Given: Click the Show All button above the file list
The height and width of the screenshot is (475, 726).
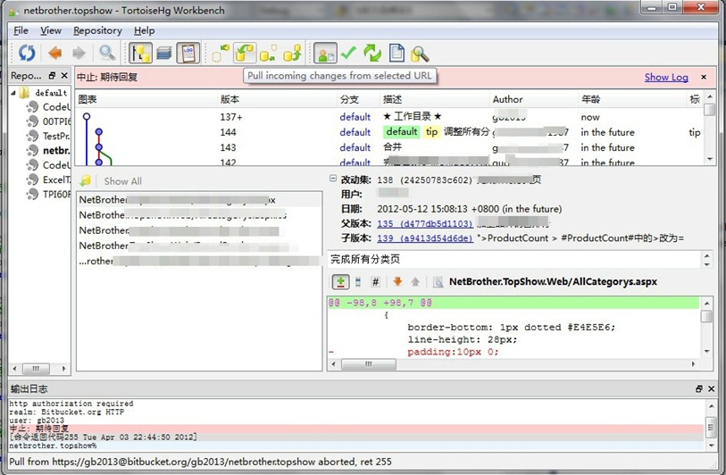Looking at the screenshot, I should [x=122, y=181].
